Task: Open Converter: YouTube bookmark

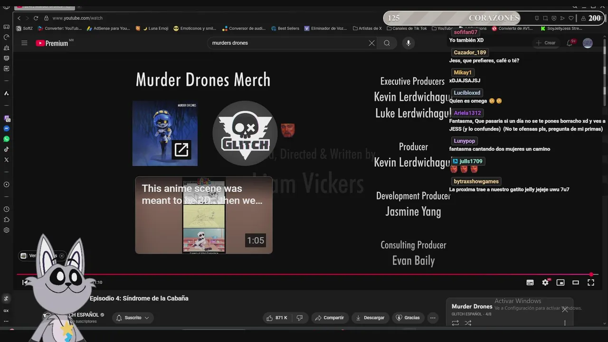Action: pyautogui.click(x=60, y=28)
